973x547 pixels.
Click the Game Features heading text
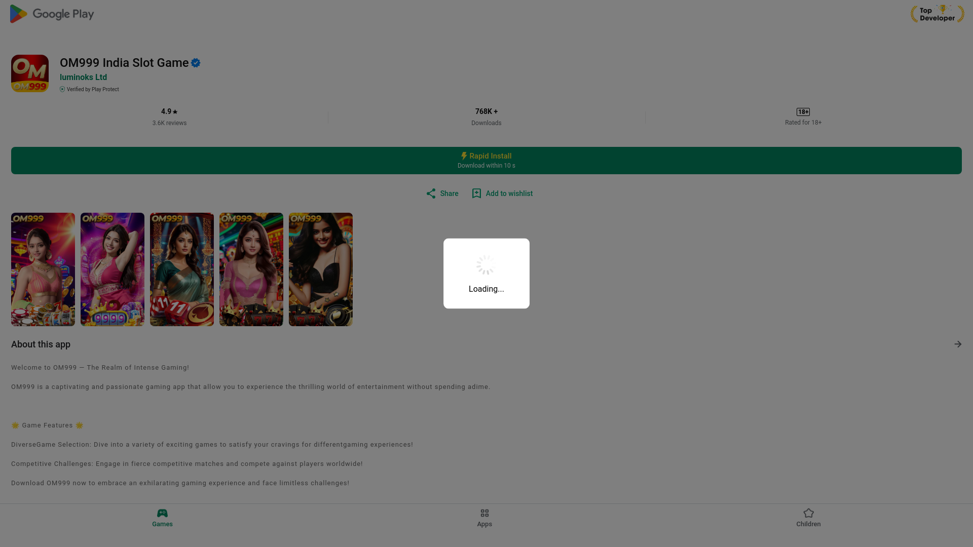point(47,425)
